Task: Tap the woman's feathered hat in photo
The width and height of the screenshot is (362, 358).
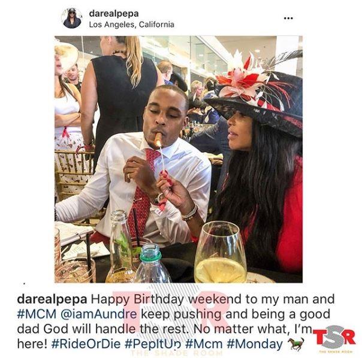Action: pos(257,92)
